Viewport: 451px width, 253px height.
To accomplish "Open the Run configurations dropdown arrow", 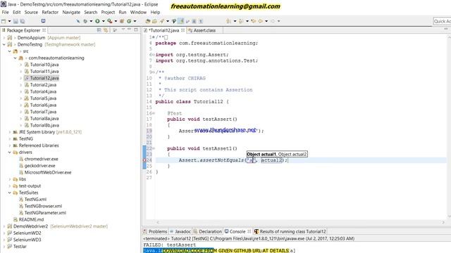I will (104, 21).
